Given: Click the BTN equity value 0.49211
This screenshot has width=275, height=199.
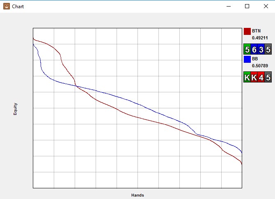Looking at the screenshot, I should point(260,38).
